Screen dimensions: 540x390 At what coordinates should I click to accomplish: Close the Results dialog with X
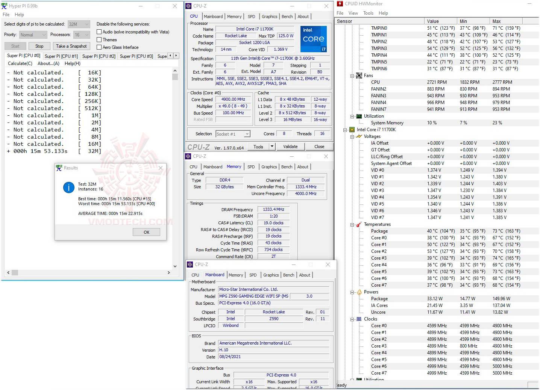pyautogui.click(x=161, y=168)
